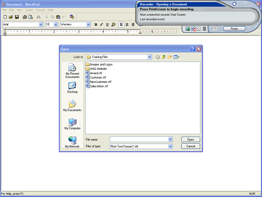Click the Recorder undo icon
262x197 pixels.
tap(215, 29)
